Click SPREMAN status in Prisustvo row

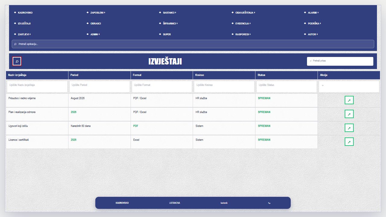264,98
